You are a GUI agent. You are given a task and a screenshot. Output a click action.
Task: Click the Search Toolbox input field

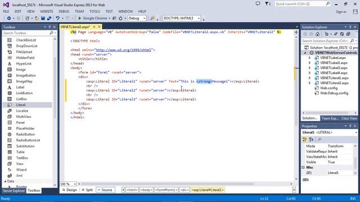26,33
